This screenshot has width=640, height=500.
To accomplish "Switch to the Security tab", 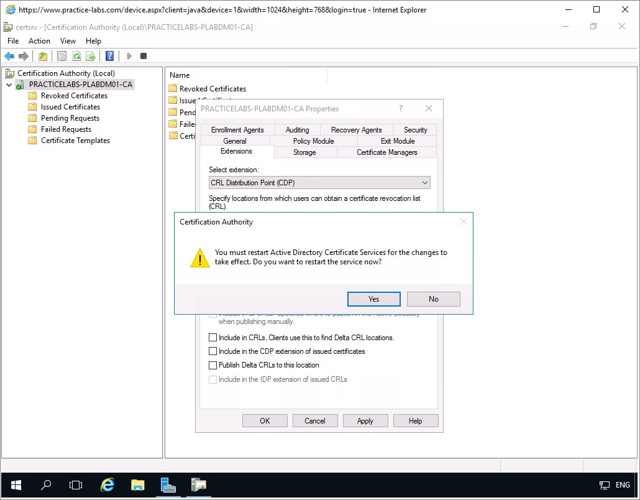I will pos(415,129).
